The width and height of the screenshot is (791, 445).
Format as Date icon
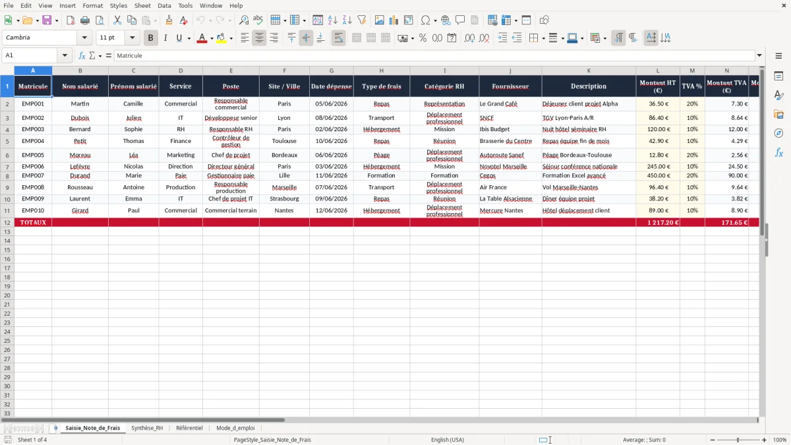[452, 38]
